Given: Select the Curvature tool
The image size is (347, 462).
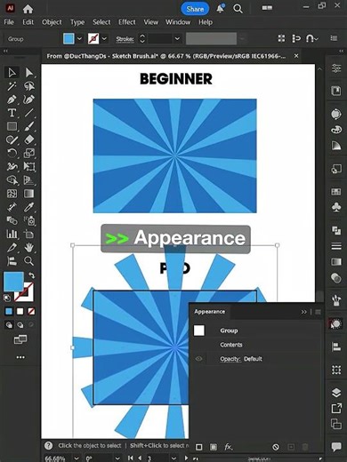Looking at the screenshot, I should (29, 100).
